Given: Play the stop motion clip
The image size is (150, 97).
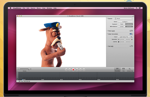Looking at the screenshot, I should [x=77, y=69].
